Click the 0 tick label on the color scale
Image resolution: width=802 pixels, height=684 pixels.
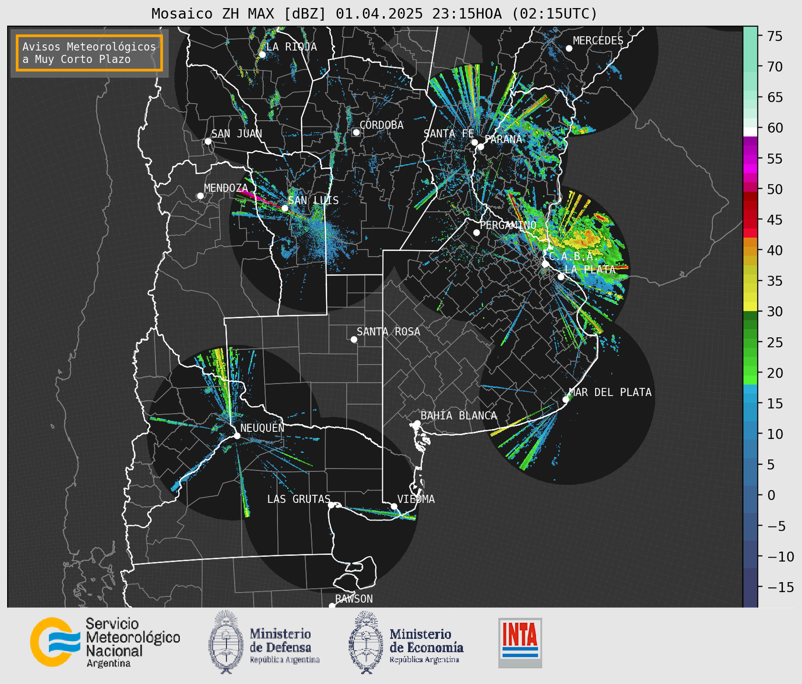[x=771, y=495]
